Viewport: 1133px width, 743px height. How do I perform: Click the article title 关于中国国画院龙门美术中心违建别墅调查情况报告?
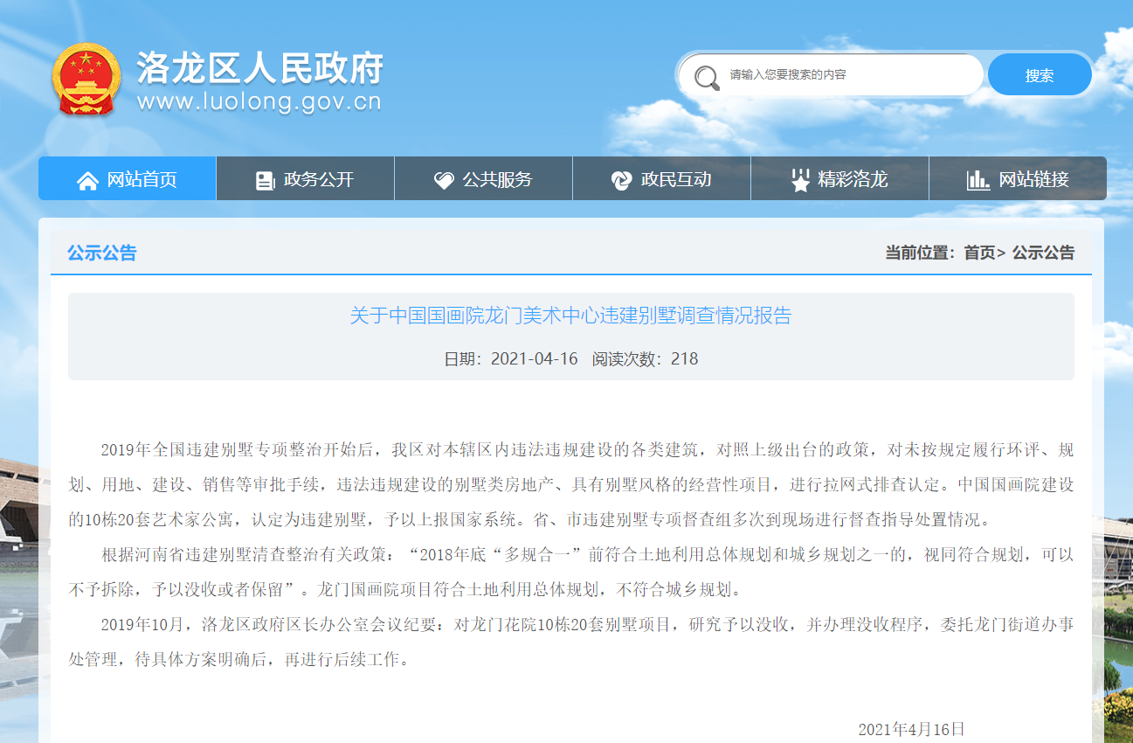click(x=570, y=316)
